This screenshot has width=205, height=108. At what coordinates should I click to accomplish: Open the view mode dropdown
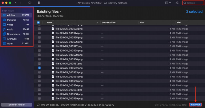coord(168,3)
